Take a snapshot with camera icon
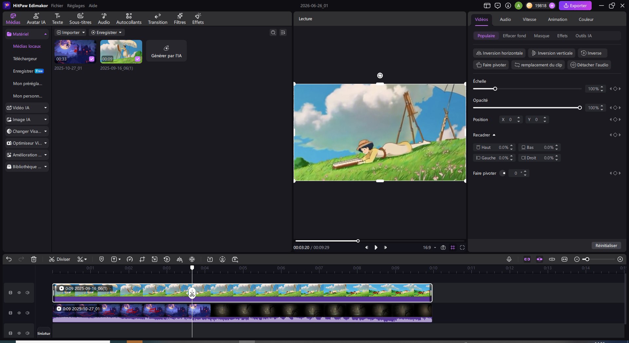The image size is (629, 343). coord(443,247)
